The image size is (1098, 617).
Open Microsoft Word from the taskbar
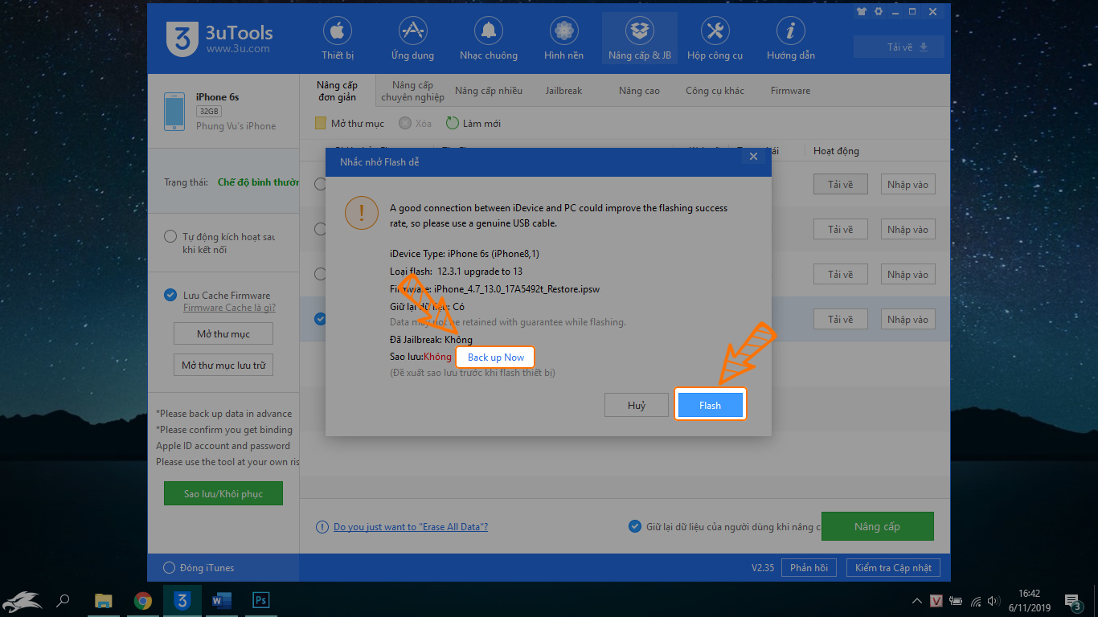(x=222, y=600)
